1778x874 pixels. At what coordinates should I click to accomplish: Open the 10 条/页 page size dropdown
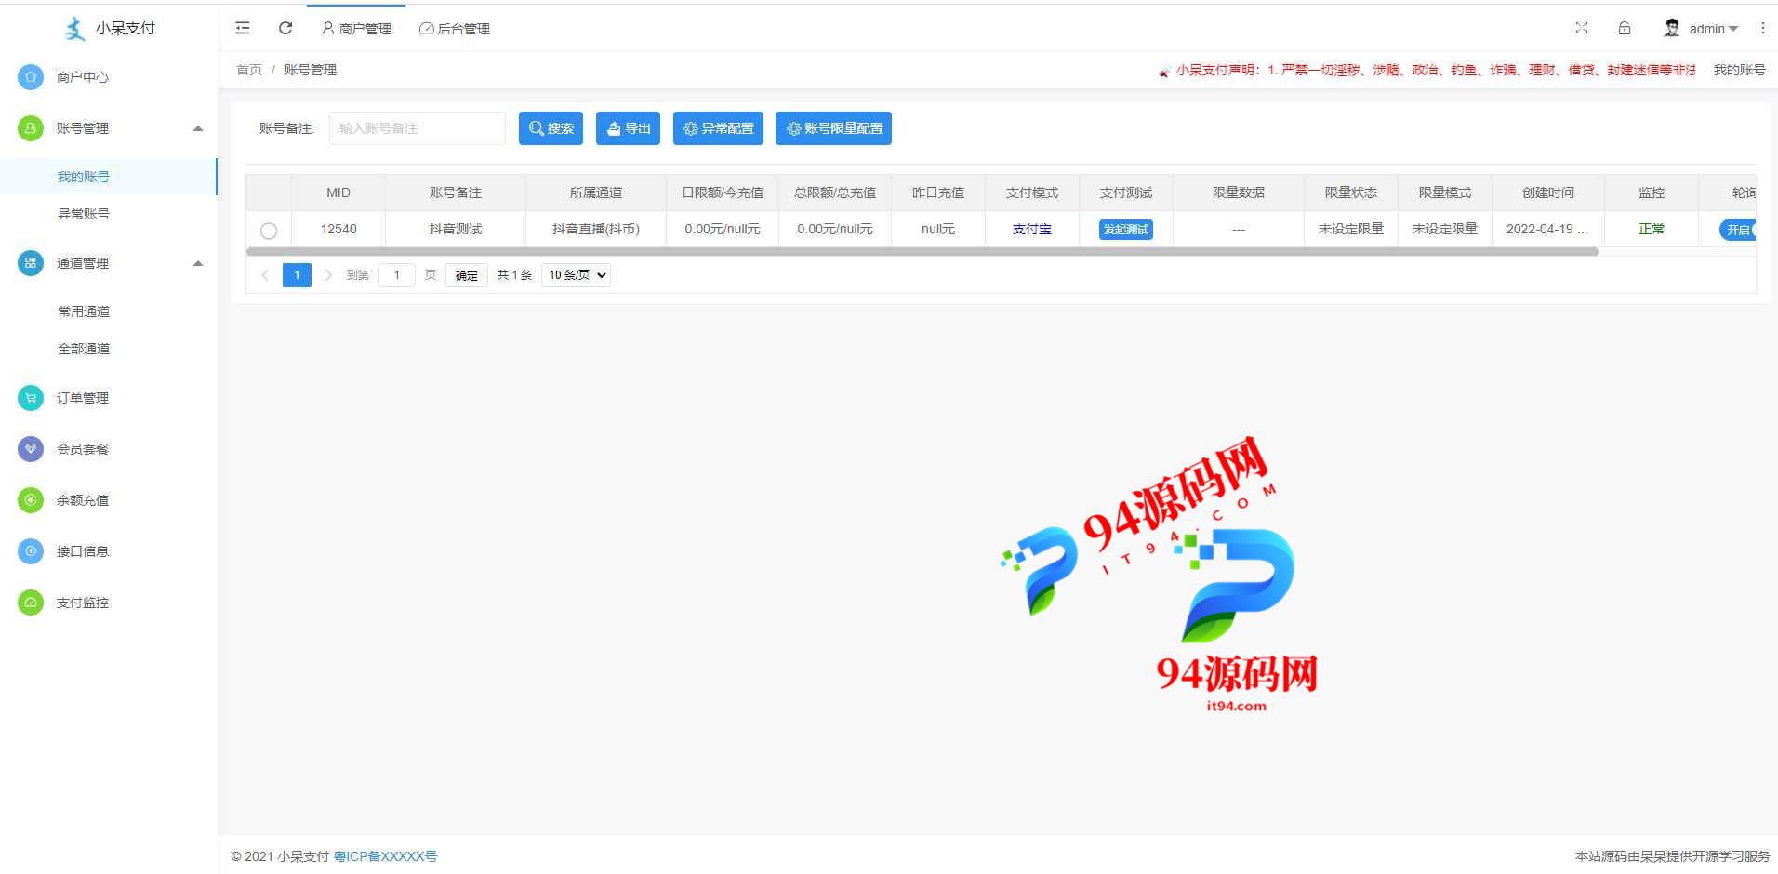click(576, 275)
